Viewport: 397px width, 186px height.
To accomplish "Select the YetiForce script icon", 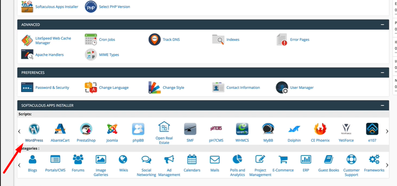I will click(346, 129).
